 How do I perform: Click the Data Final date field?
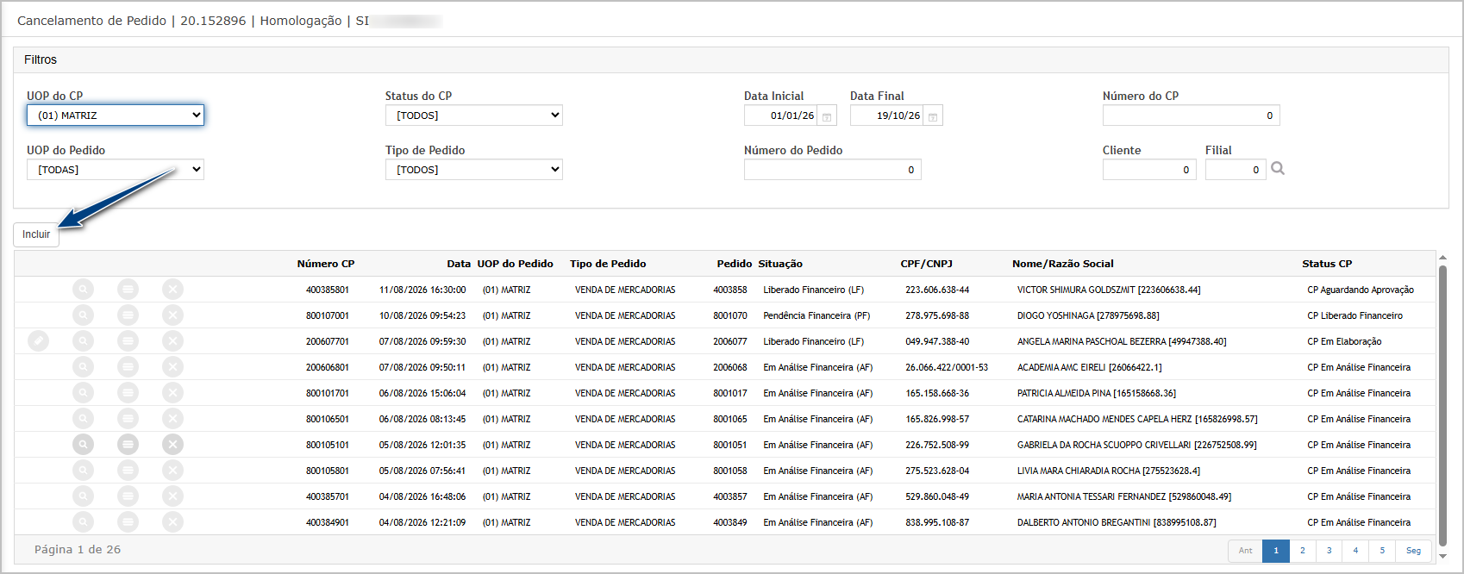click(x=887, y=115)
